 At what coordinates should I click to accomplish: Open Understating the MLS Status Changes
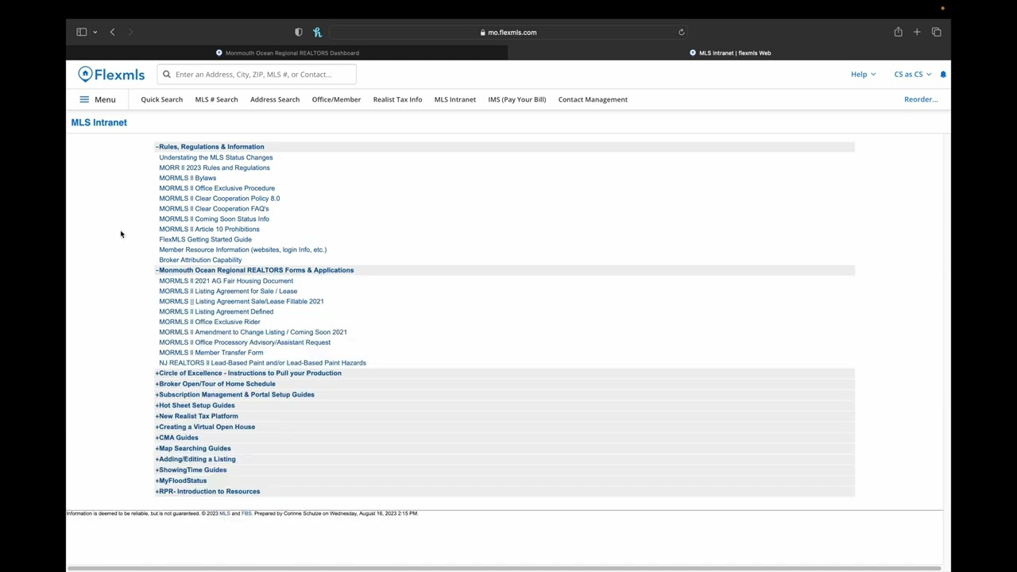[215, 157]
